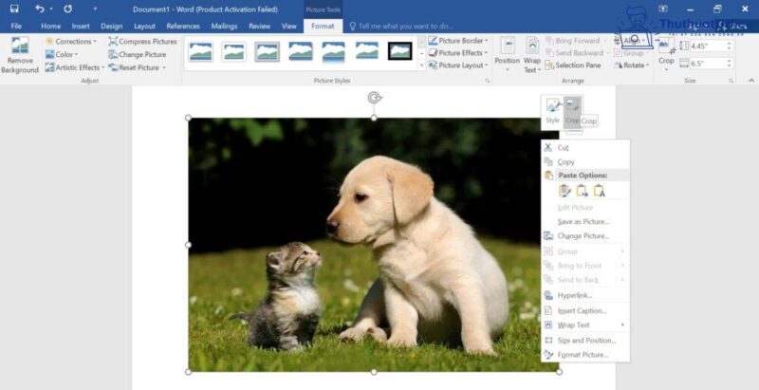The width and height of the screenshot is (759, 390).
Task: Open the Layout ribbon tab
Action: tap(144, 27)
